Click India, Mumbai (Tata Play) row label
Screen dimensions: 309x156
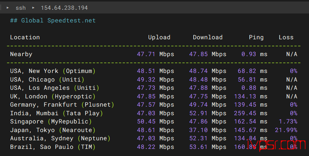(57, 114)
